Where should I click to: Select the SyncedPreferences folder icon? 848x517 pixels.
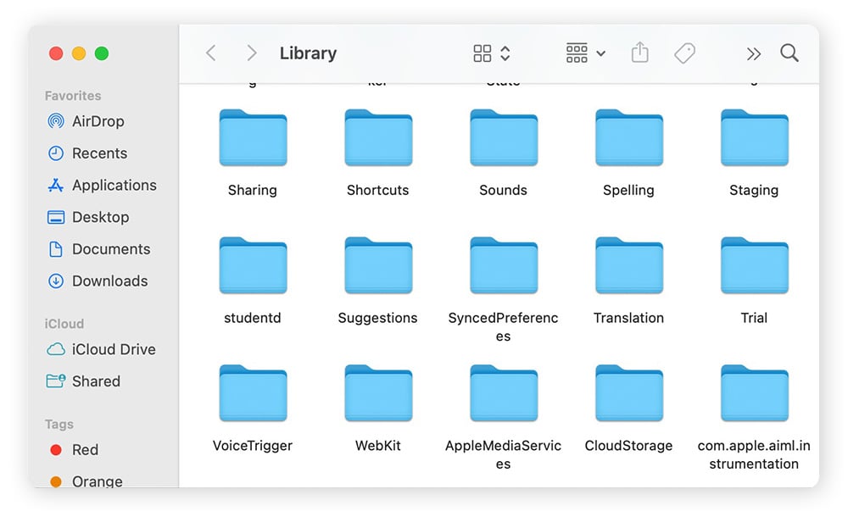504,265
